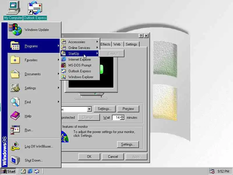Click the Change password button
This screenshot has width=233, height=175.
click(89, 118)
